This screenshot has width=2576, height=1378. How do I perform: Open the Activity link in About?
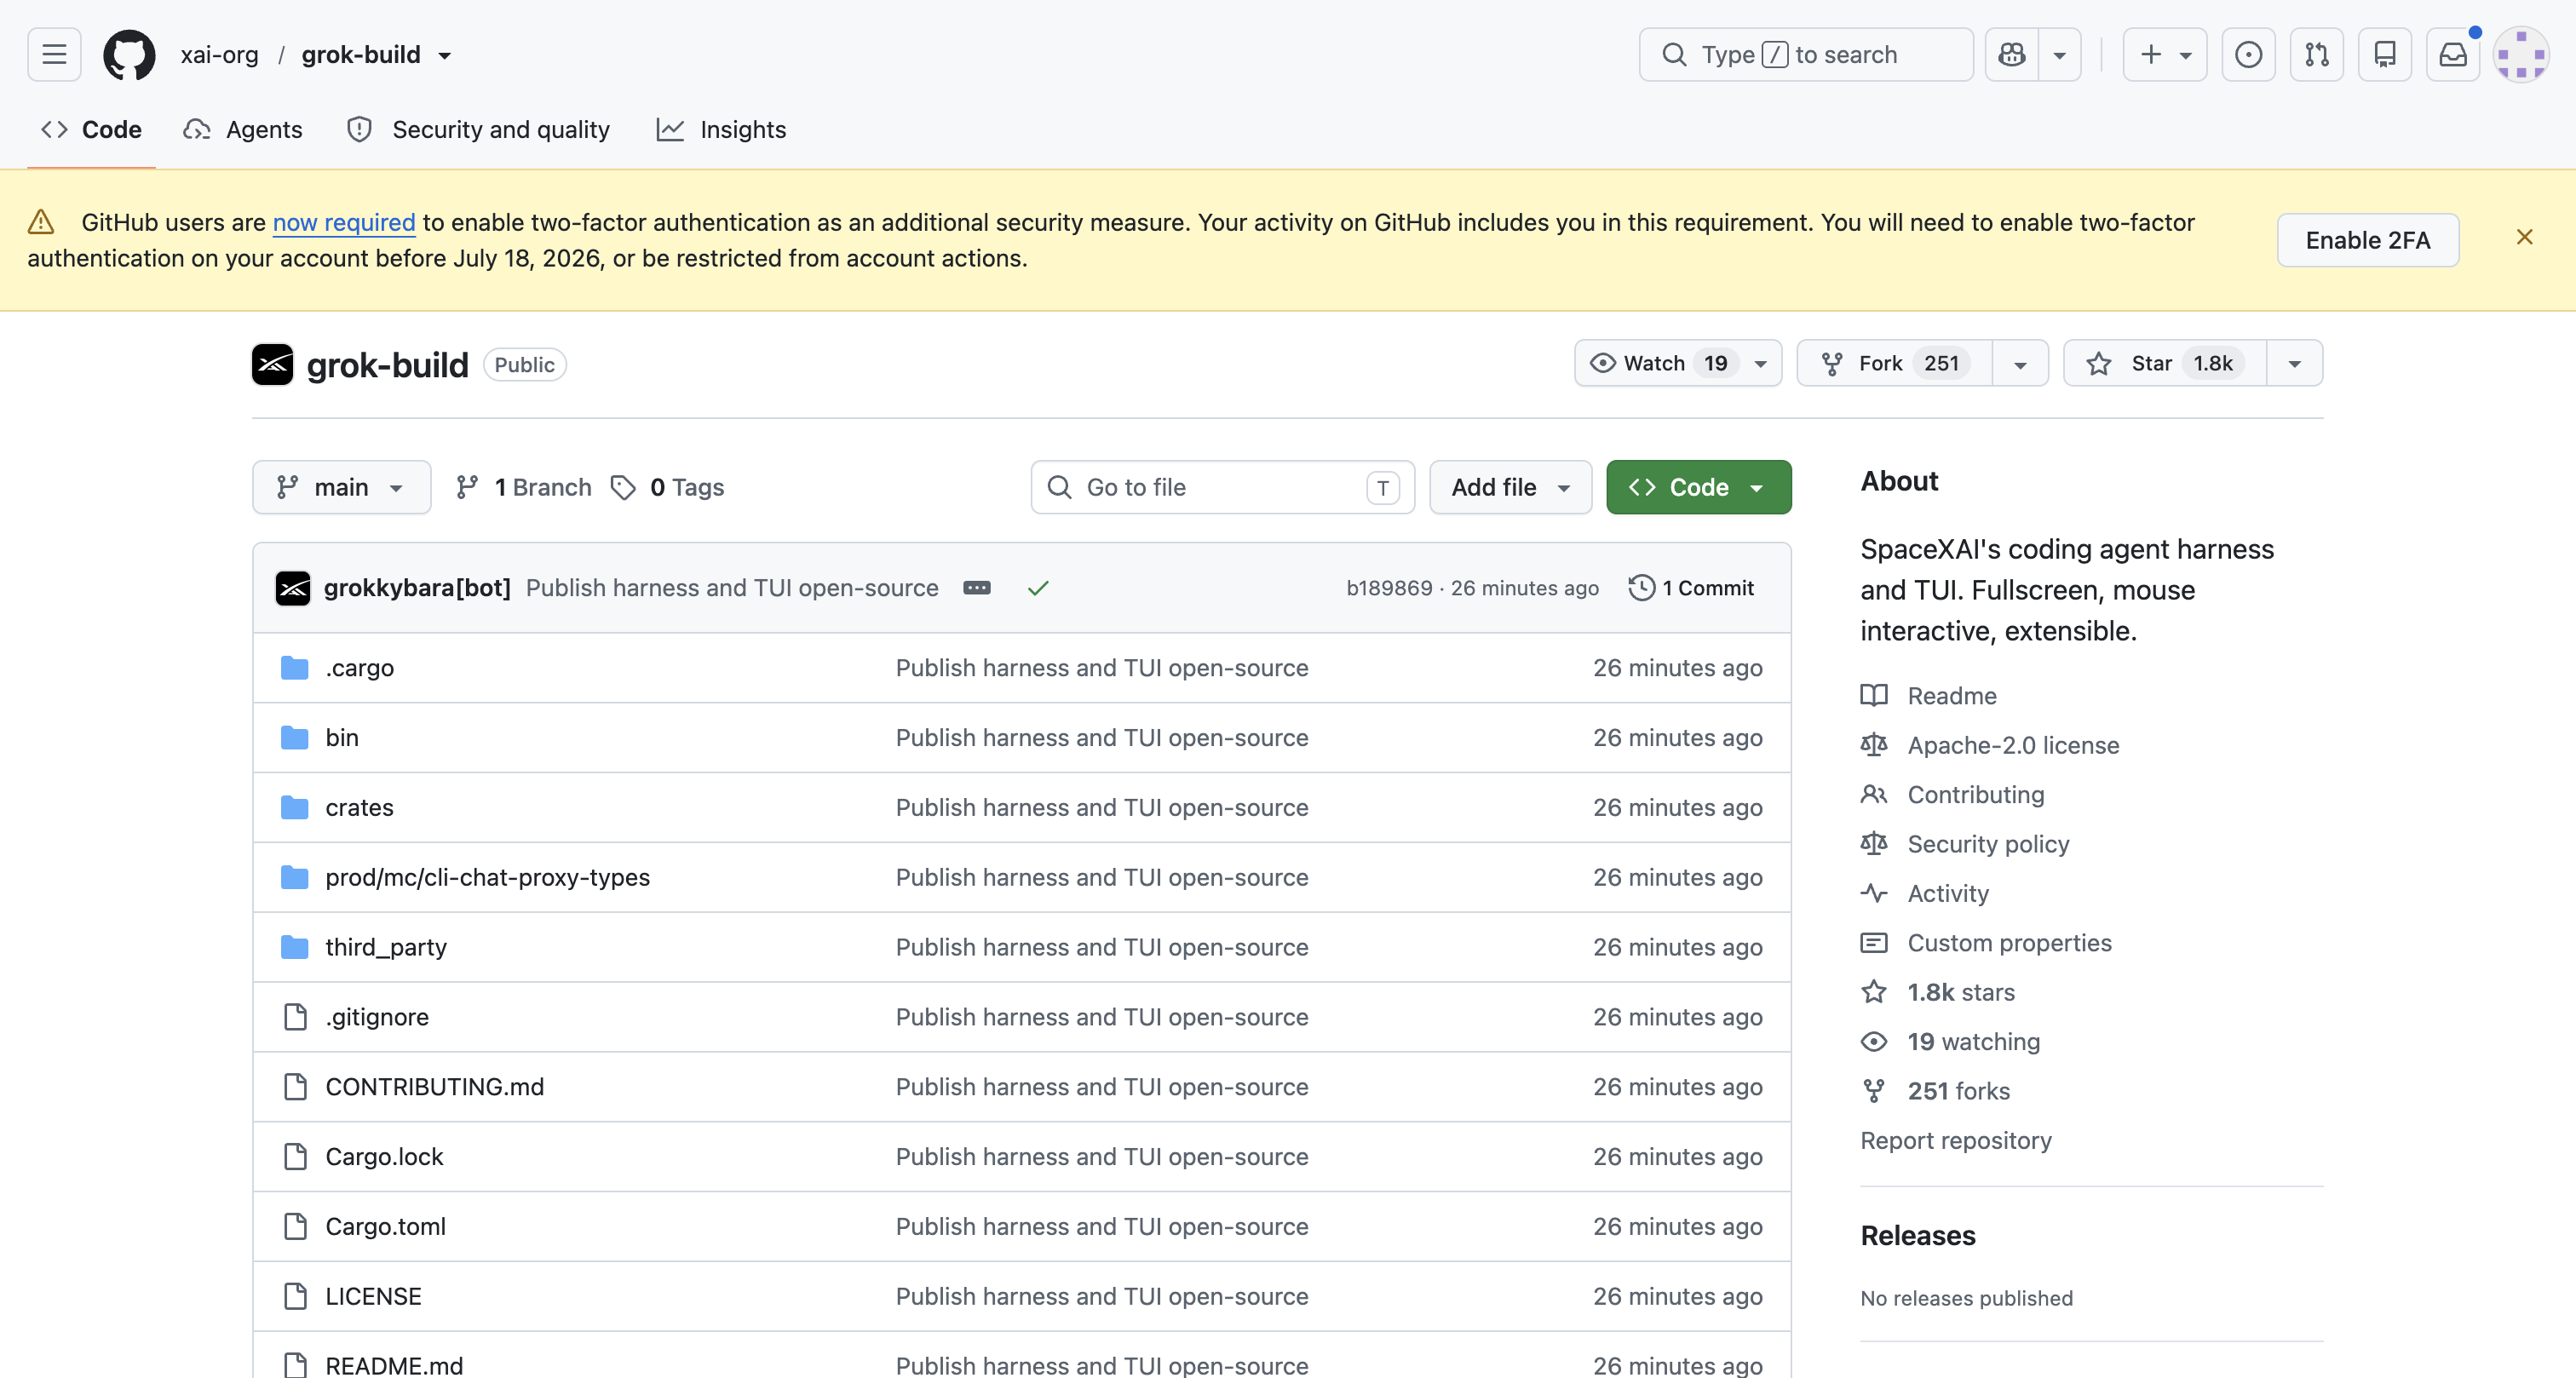(1947, 893)
